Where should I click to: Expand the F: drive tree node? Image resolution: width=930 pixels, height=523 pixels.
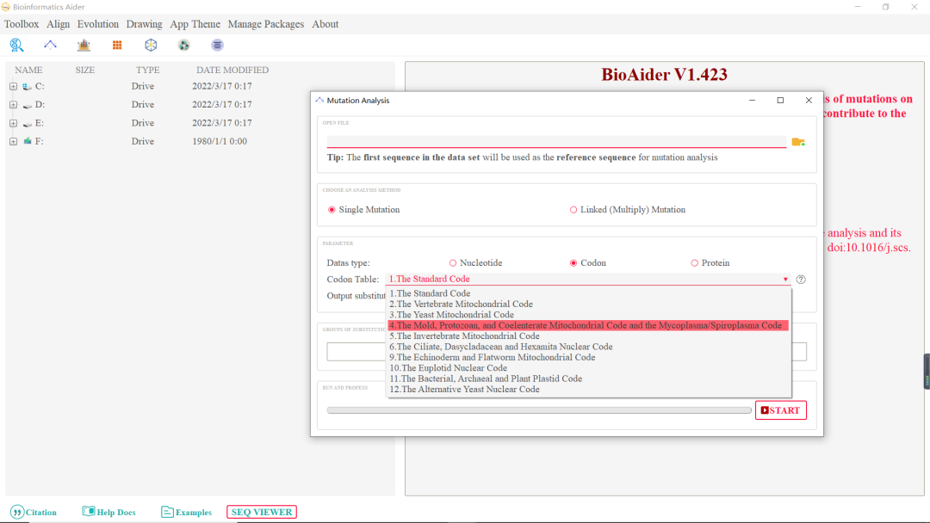[x=13, y=142]
